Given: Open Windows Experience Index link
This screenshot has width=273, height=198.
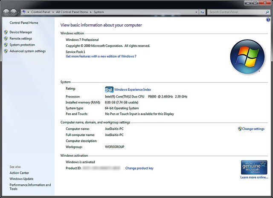Looking at the screenshot, I should pos(133,89).
